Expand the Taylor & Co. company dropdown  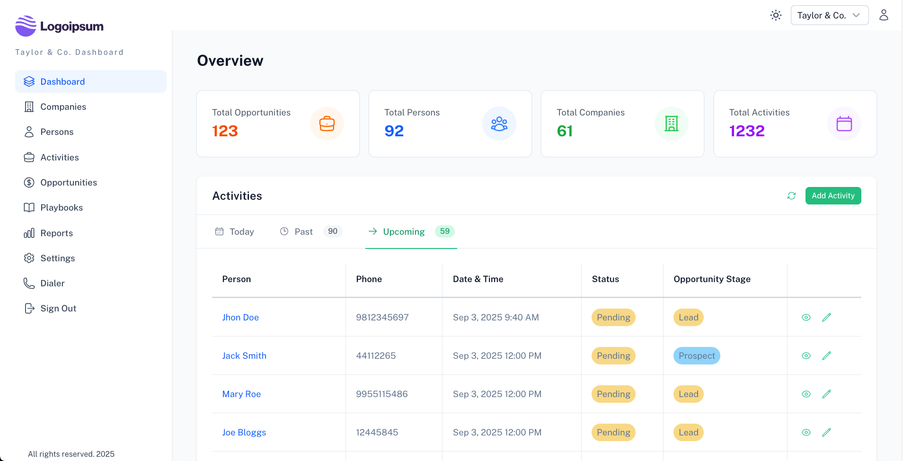tap(829, 15)
